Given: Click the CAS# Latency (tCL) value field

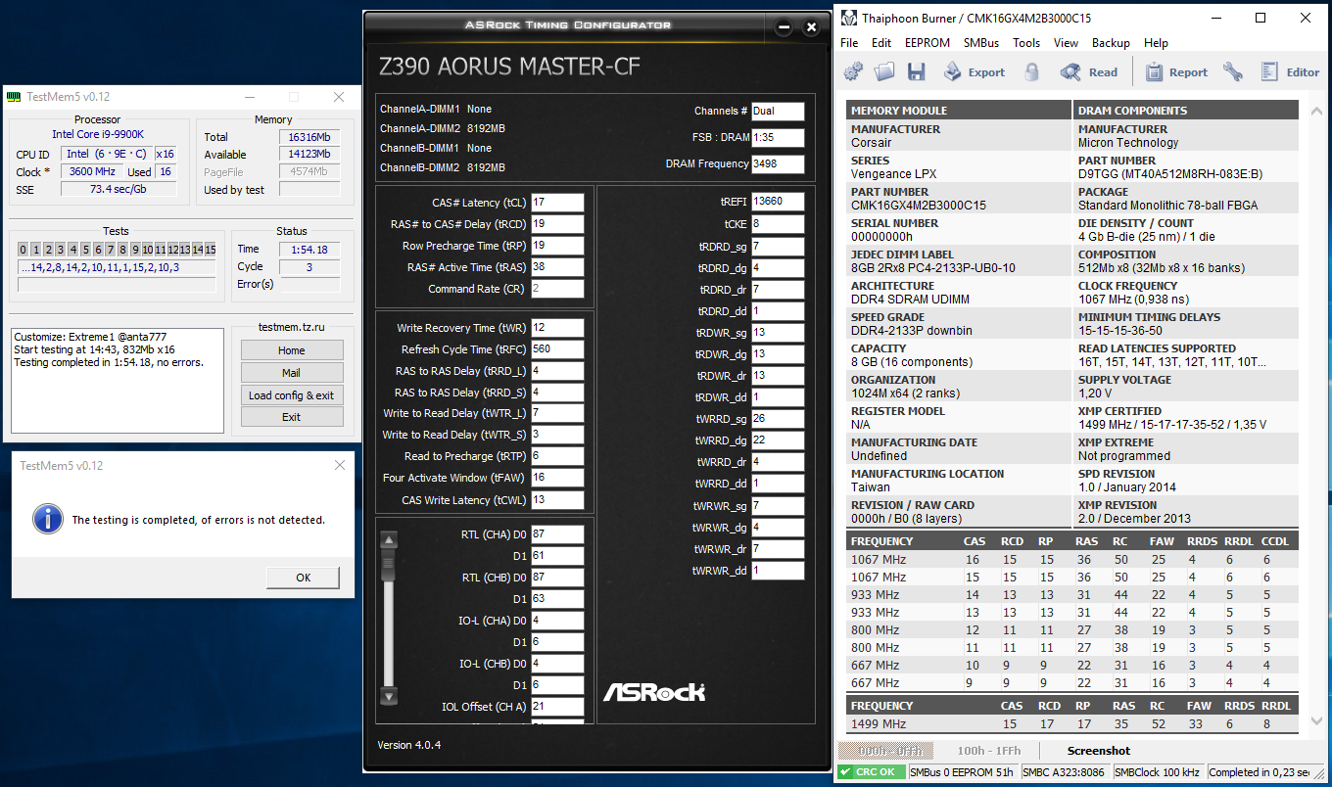Looking at the screenshot, I should 557,203.
